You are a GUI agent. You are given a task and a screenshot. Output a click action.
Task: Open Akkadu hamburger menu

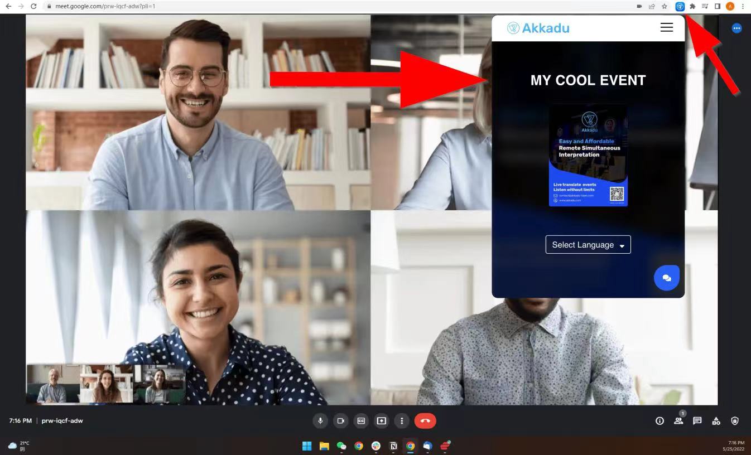[x=666, y=27]
